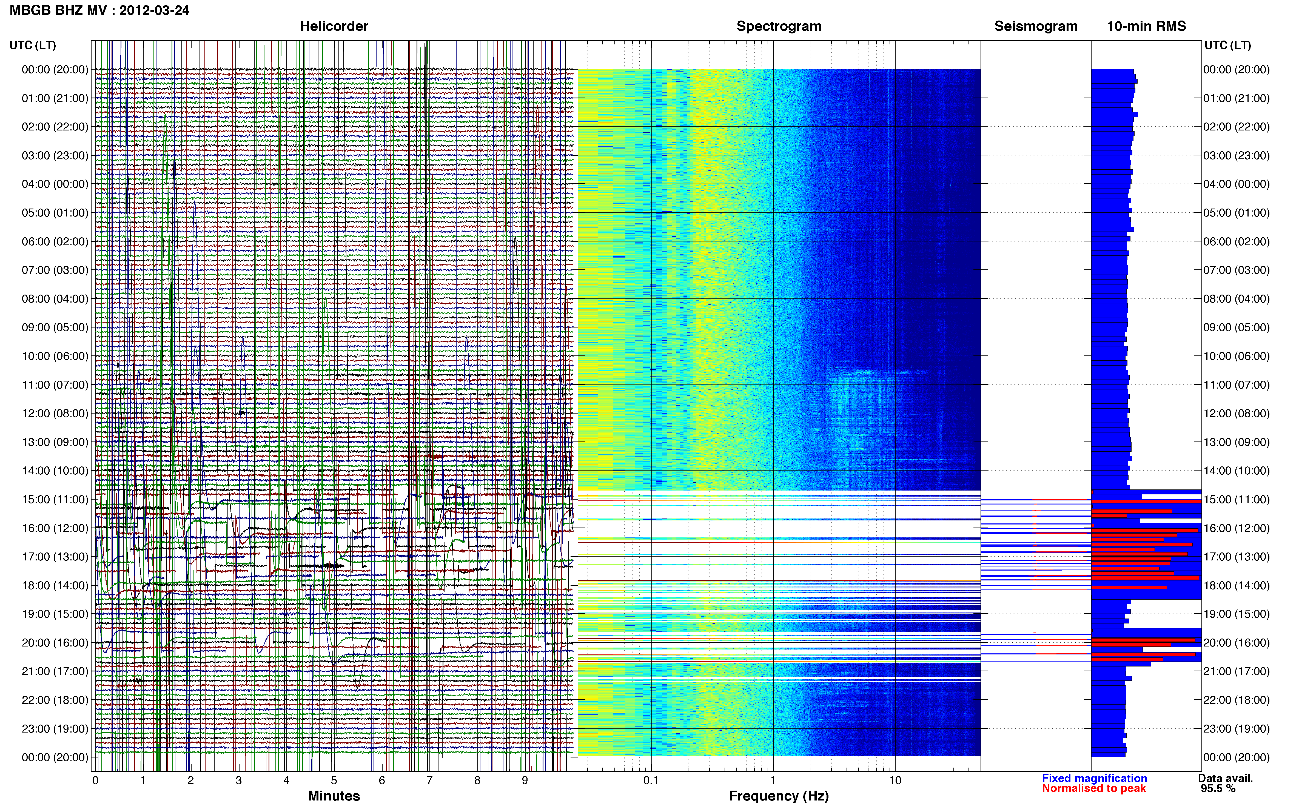Click left time label '02:00 (22:00)'

click(55, 127)
